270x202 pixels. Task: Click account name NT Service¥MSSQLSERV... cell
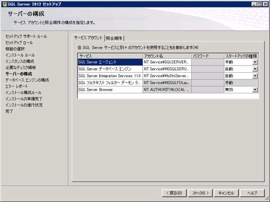pos(167,69)
